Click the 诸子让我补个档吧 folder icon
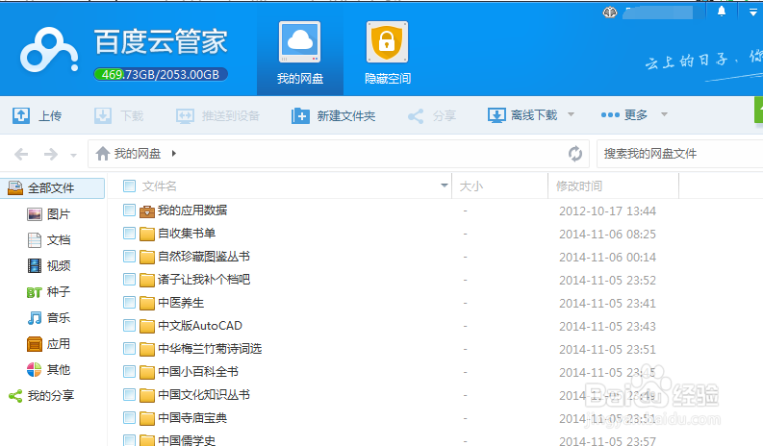Viewport: 763px width, 446px height. [x=147, y=280]
